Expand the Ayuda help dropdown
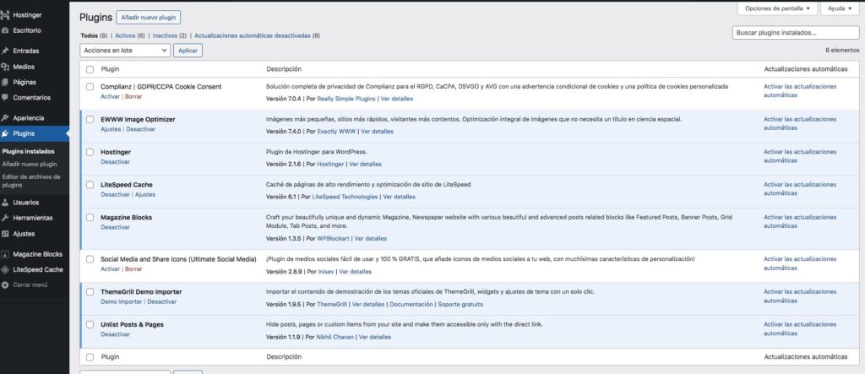 pyautogui.click(x=840, y=8)
